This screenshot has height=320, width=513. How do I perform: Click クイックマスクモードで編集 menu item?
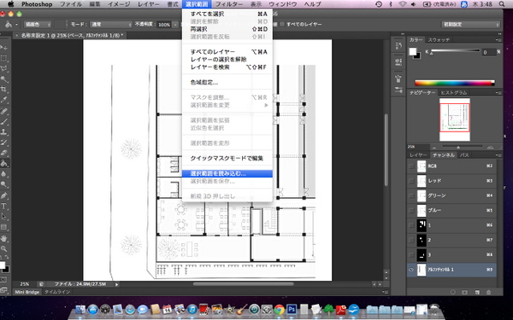(x=227, y=159)
